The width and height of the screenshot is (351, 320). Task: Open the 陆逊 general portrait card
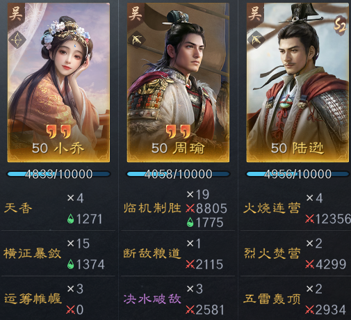[297, 83]
